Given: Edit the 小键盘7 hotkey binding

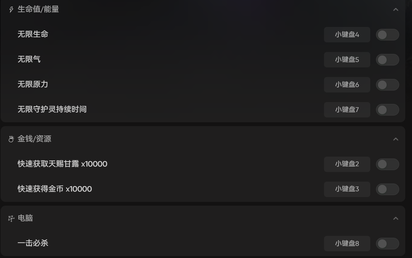Looking at the screenshot, I should click(x=347, y=110).
